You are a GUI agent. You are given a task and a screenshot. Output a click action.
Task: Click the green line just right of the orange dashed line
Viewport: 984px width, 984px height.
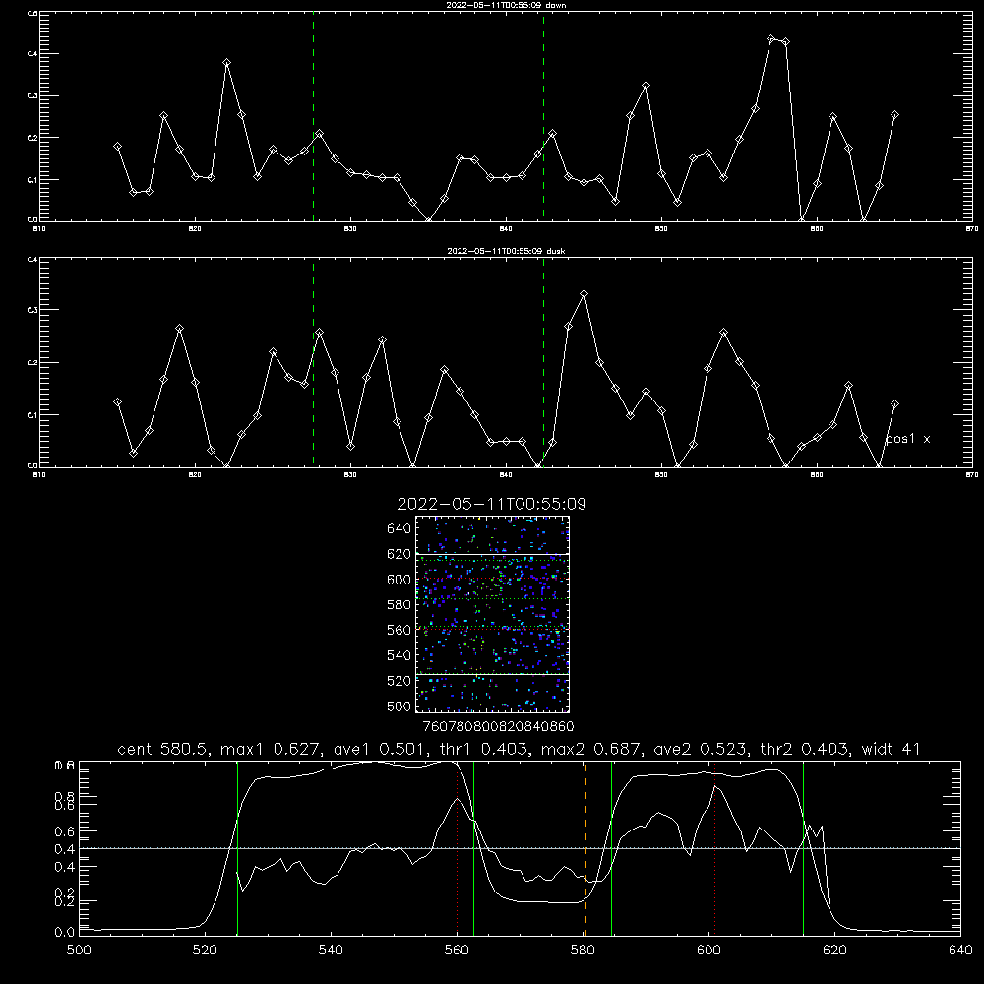click(x=611, y=848)
